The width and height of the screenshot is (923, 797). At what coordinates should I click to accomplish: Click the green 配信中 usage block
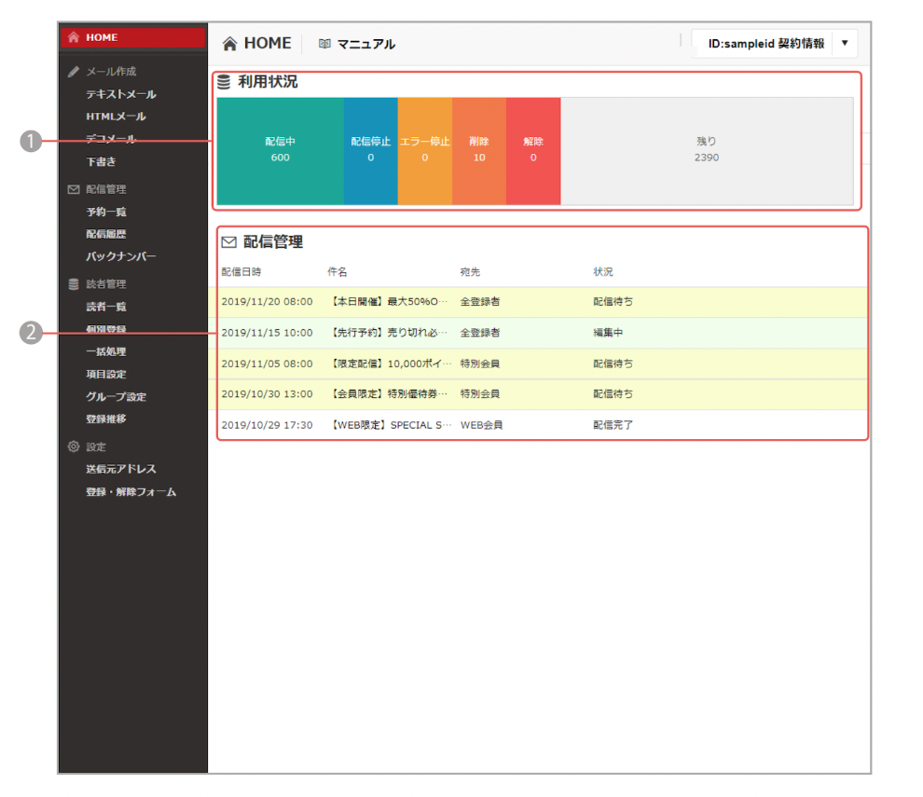click(x=280, y=150)
